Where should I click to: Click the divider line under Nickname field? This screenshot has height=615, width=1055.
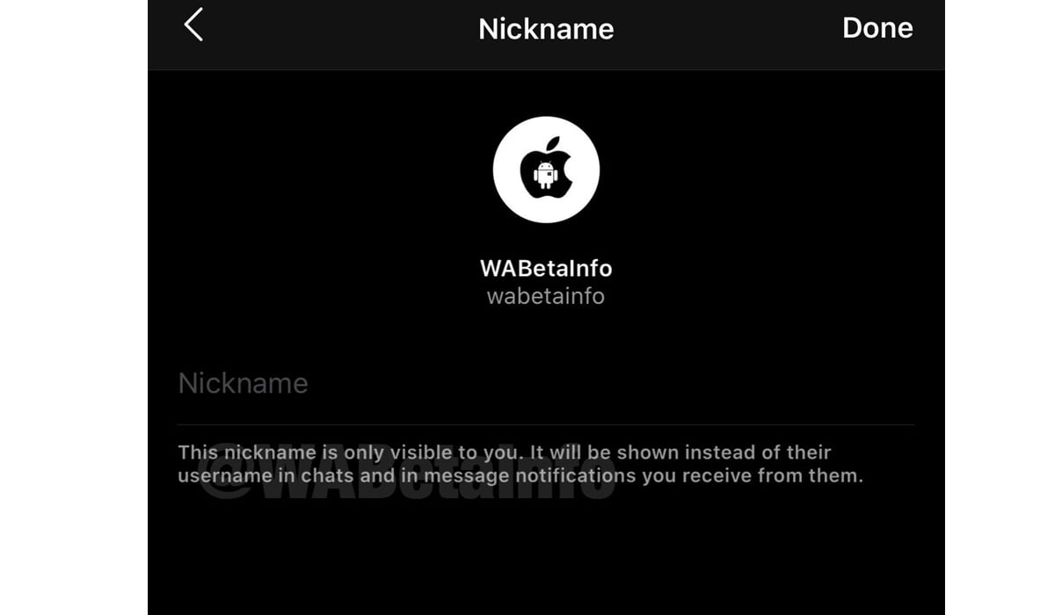(x=545, y=425)
